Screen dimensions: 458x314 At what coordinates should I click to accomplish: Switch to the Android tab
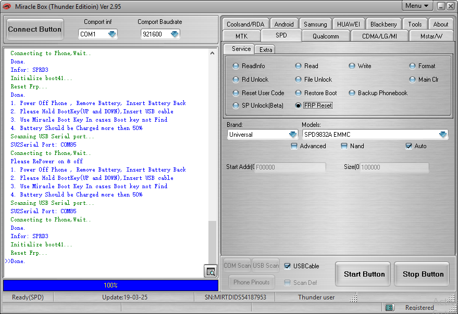point(284,24)
